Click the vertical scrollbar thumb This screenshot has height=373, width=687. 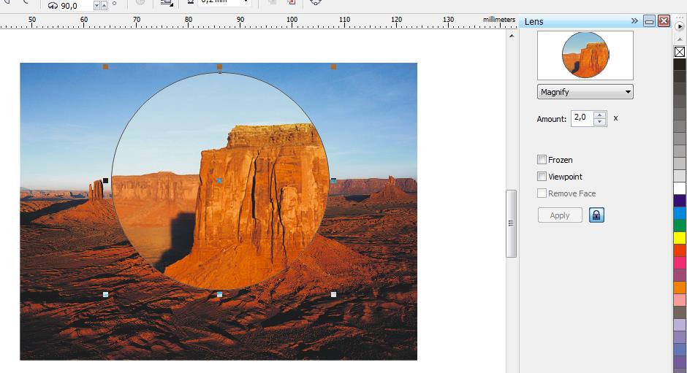pyautogui.click(x=511, y=223)
